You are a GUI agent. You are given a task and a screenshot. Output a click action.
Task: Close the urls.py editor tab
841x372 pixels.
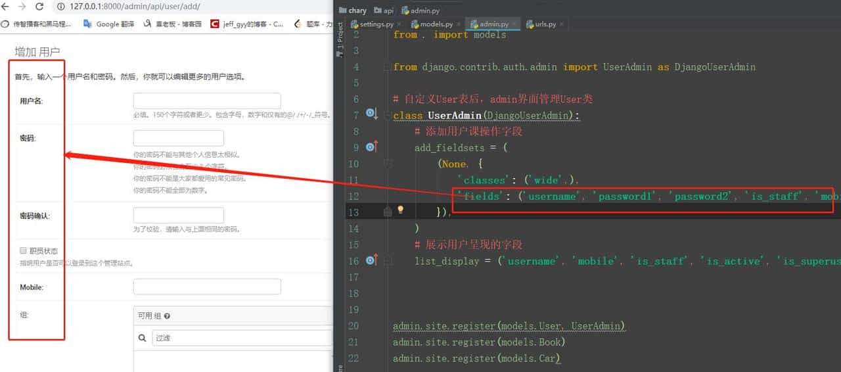562,24
